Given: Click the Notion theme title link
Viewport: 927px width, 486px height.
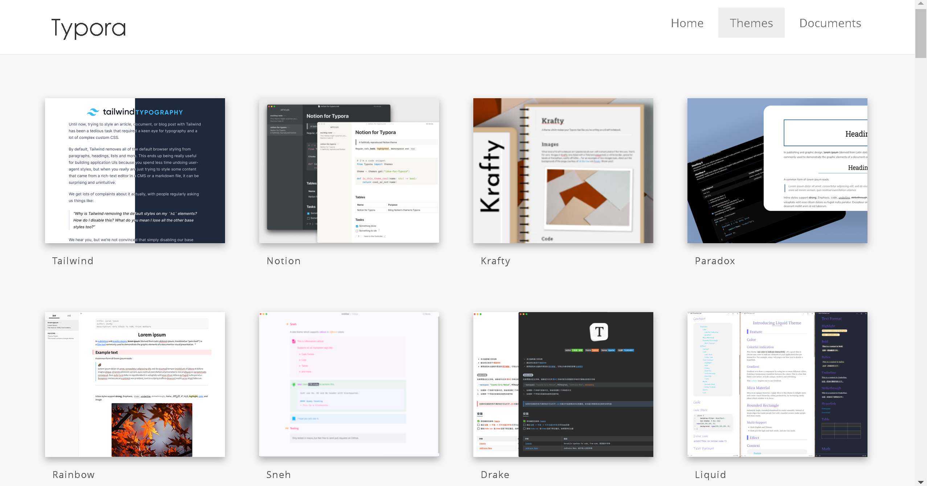Looking at the screenshot, I should [283, 261].
